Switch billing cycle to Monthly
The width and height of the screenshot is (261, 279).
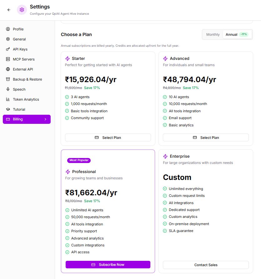(213, 34)
